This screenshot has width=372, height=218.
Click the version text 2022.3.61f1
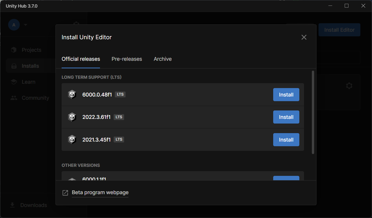(96, 117)
